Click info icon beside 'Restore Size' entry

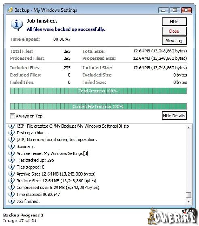tap(11, 181)
